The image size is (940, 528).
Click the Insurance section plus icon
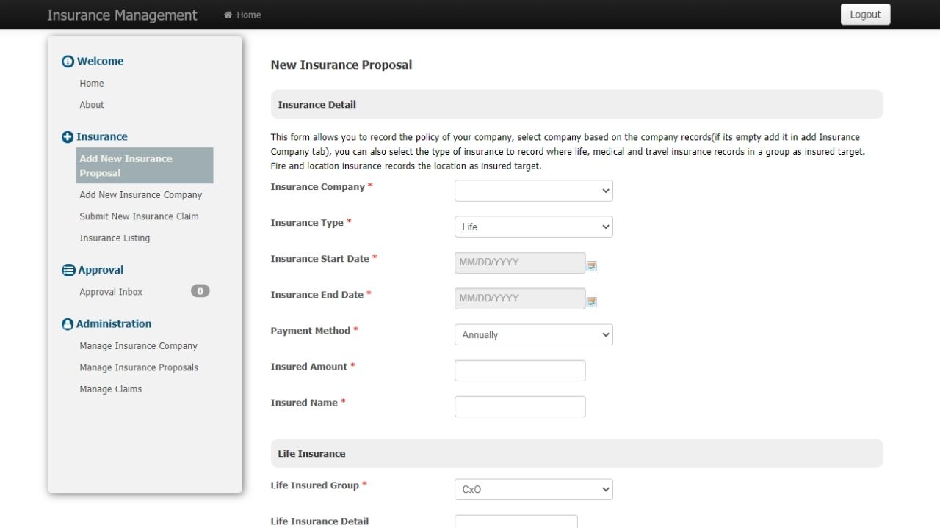coord(68,137)
